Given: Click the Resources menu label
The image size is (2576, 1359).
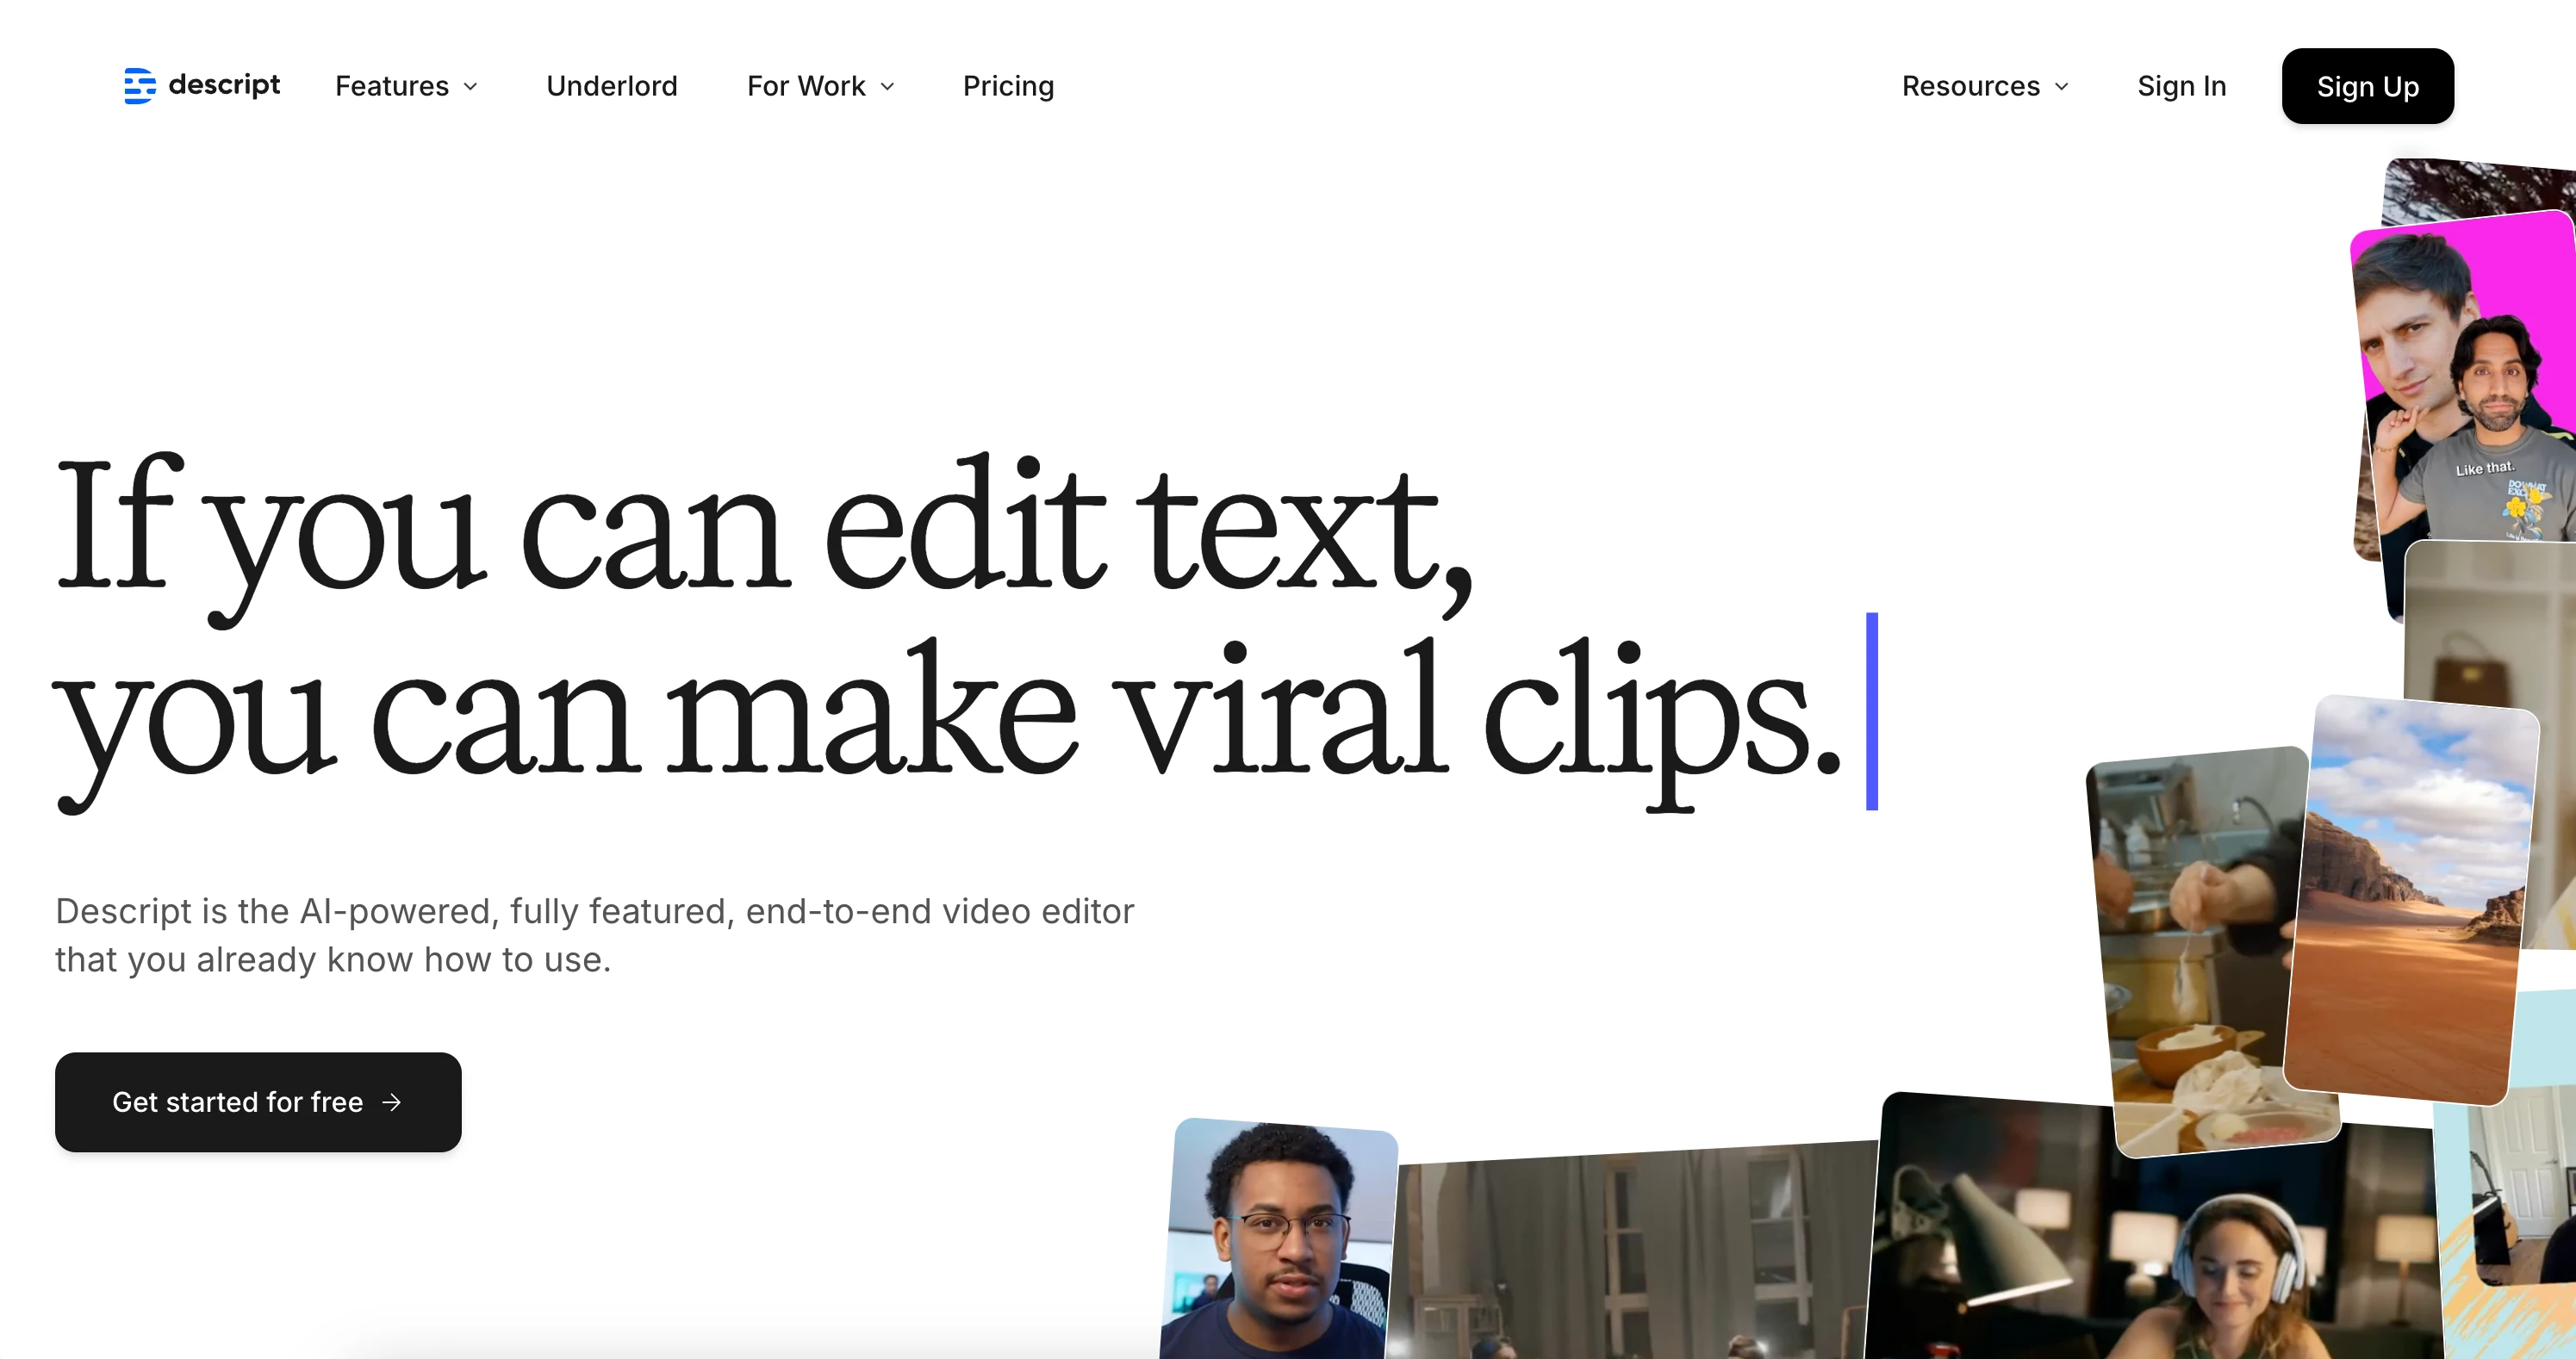Looking at the screenshot, I should tap(1970, 87).
